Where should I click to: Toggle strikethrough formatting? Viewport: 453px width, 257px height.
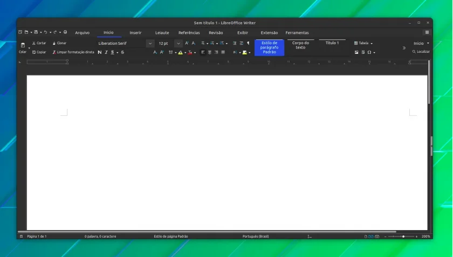(x=122, y=52)
